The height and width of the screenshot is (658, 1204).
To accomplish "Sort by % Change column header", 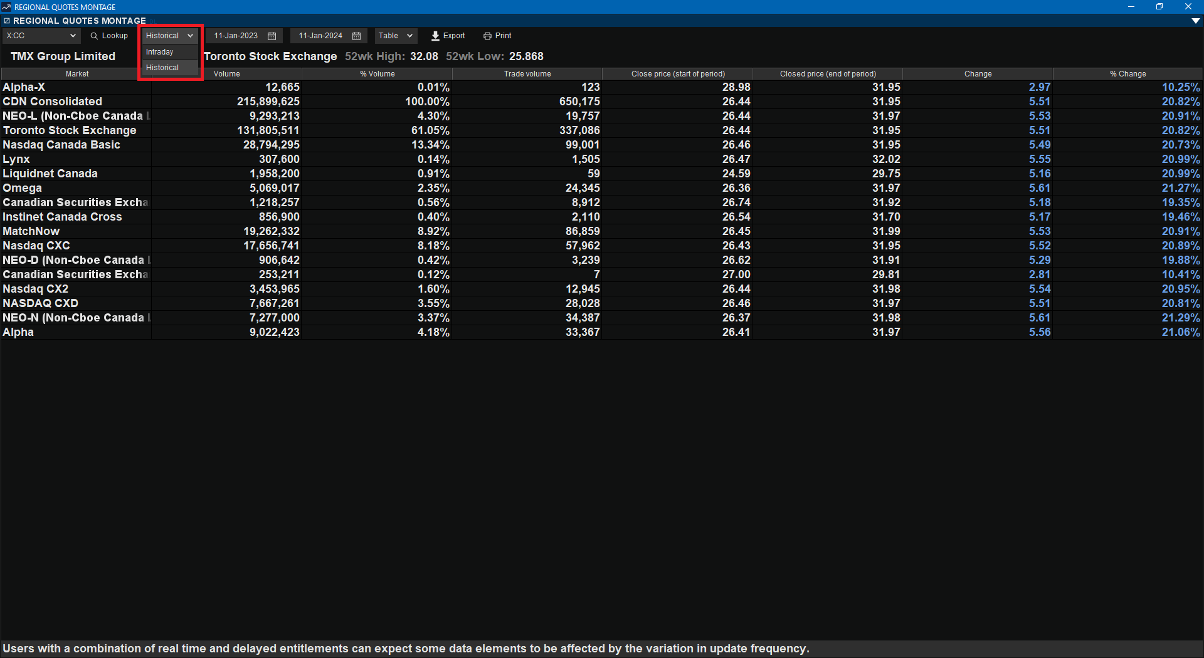I will coord(1127,74).
